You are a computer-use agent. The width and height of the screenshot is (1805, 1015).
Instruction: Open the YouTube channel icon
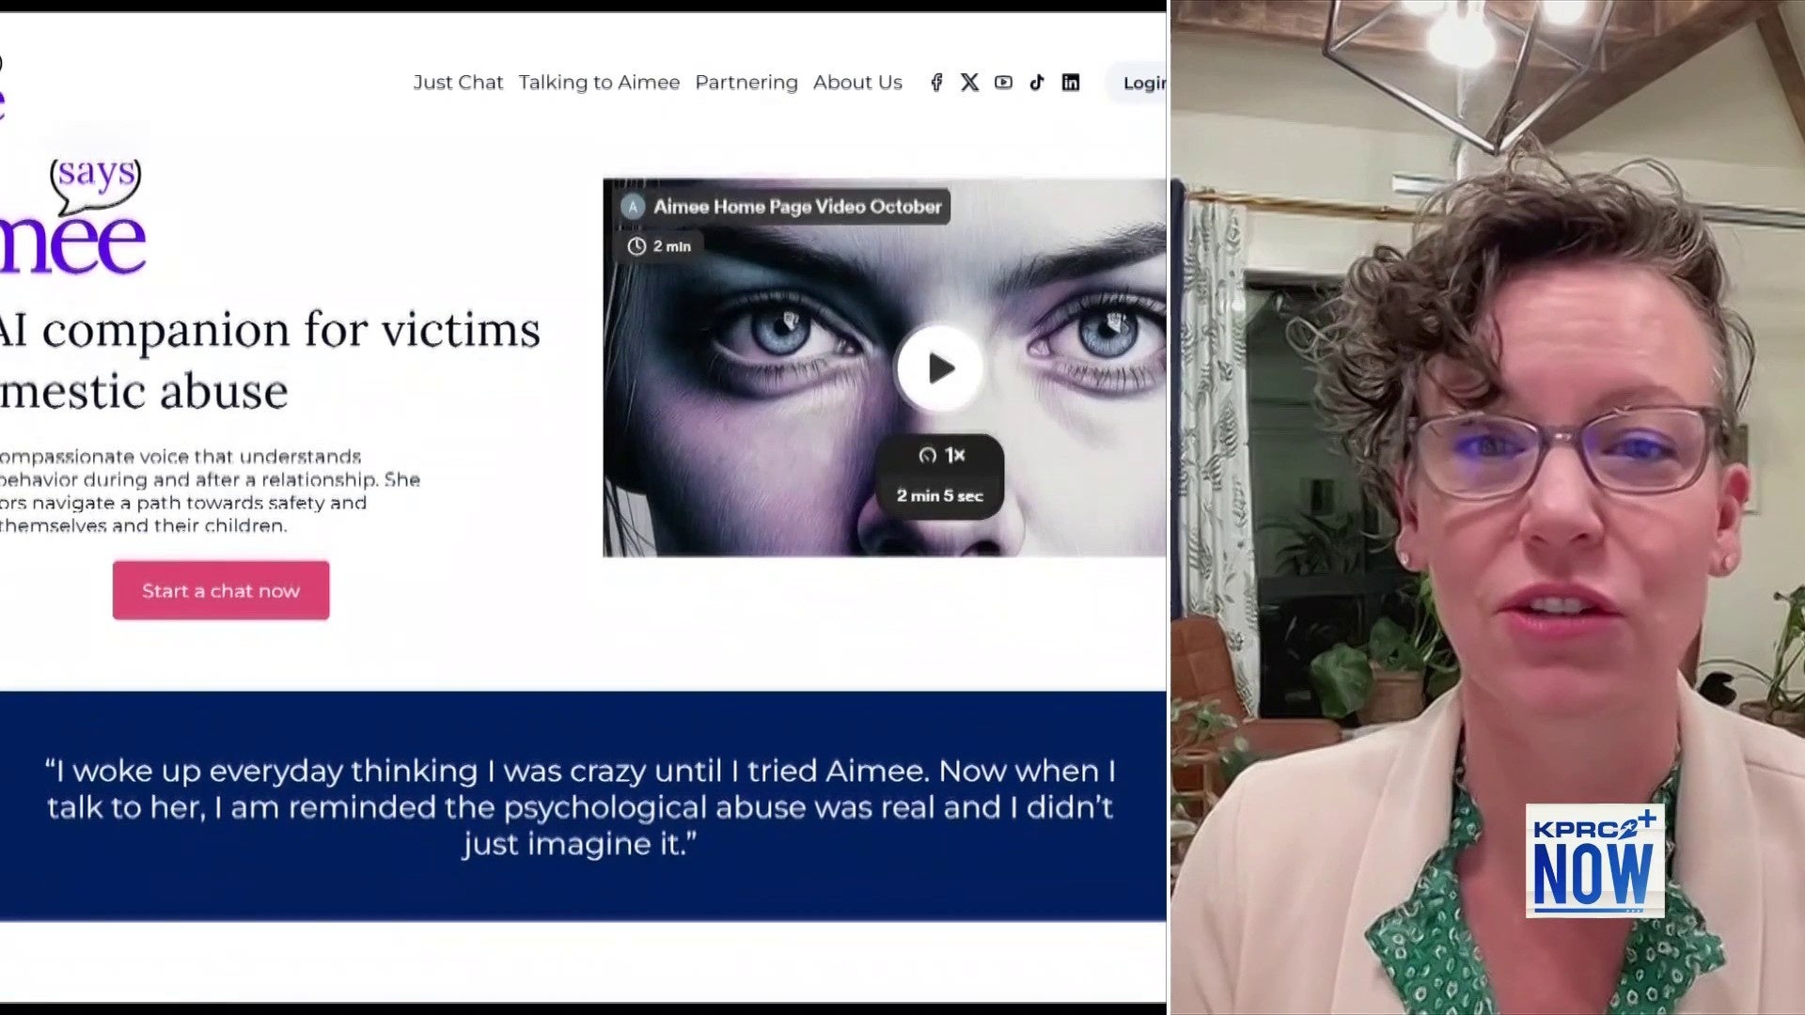click(1003, 83)
